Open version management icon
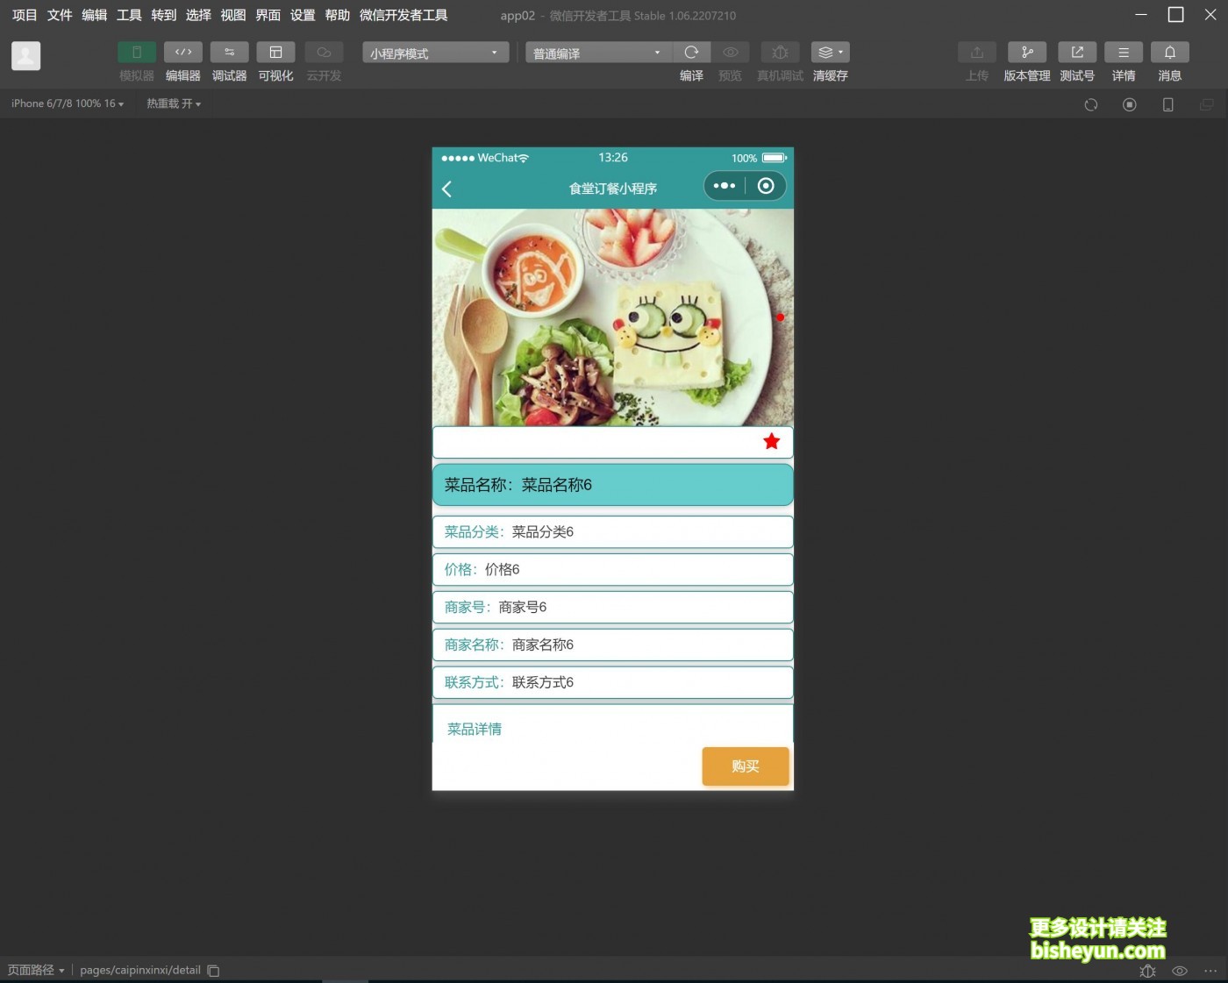 pos(1027,53)
